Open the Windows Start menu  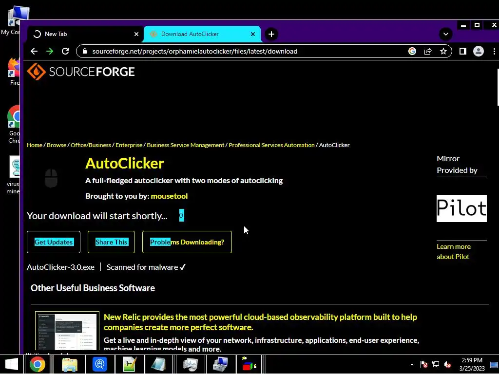(x=11, y=364)
